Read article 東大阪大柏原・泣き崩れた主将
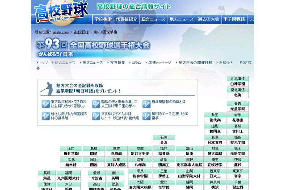The image size is (286, 190). click(x=68, y=104)
